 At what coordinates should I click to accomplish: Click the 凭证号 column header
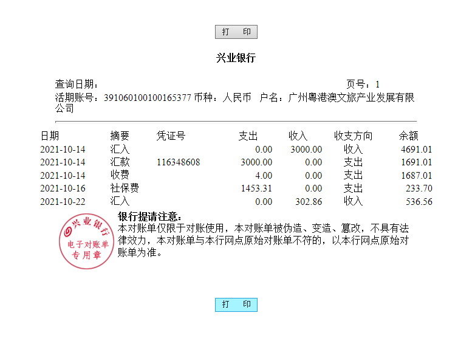click(x=171, y=136)
